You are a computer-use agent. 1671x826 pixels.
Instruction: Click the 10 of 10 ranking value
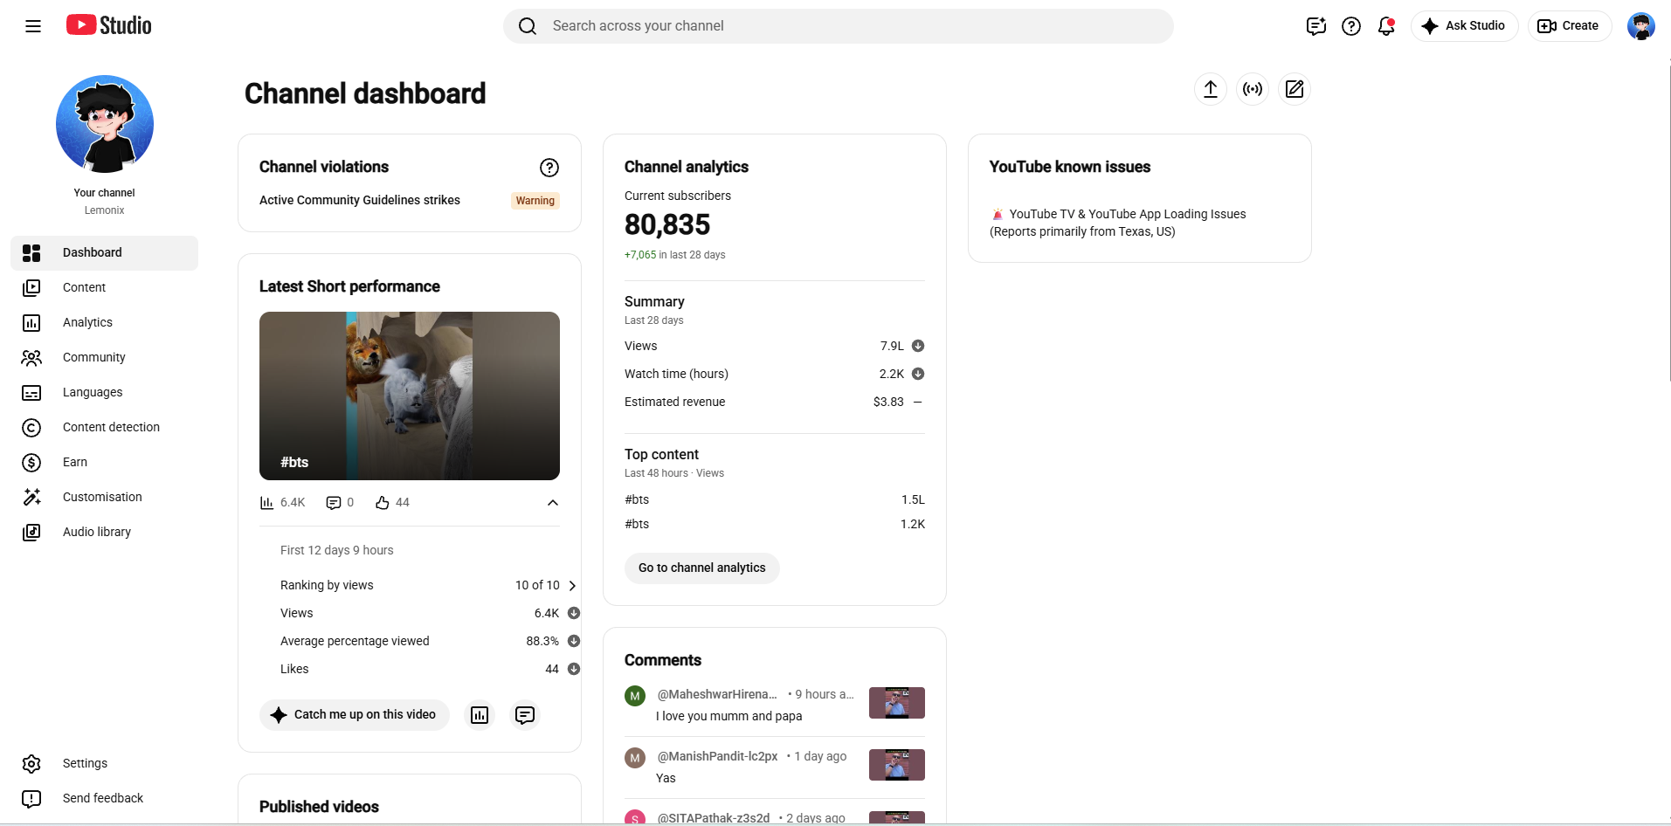click(x=537, y=585)
